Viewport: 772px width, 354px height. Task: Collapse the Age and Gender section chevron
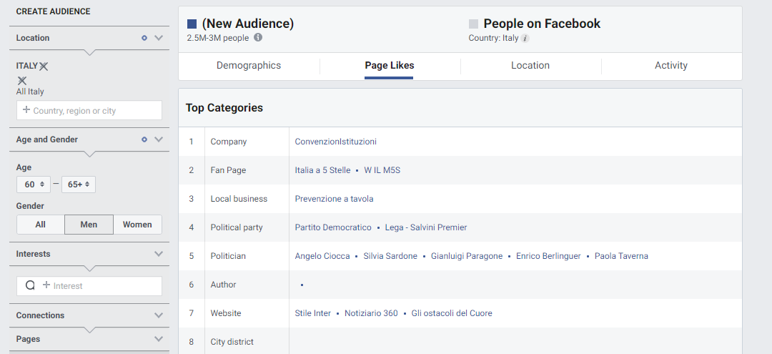coord(159,139)
